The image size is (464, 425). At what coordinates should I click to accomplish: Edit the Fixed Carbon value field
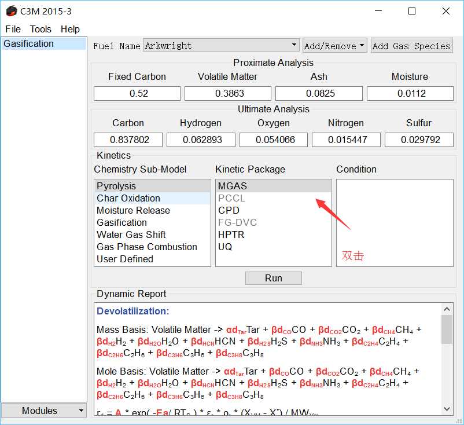pyautogui.click(x=137, y=94)
